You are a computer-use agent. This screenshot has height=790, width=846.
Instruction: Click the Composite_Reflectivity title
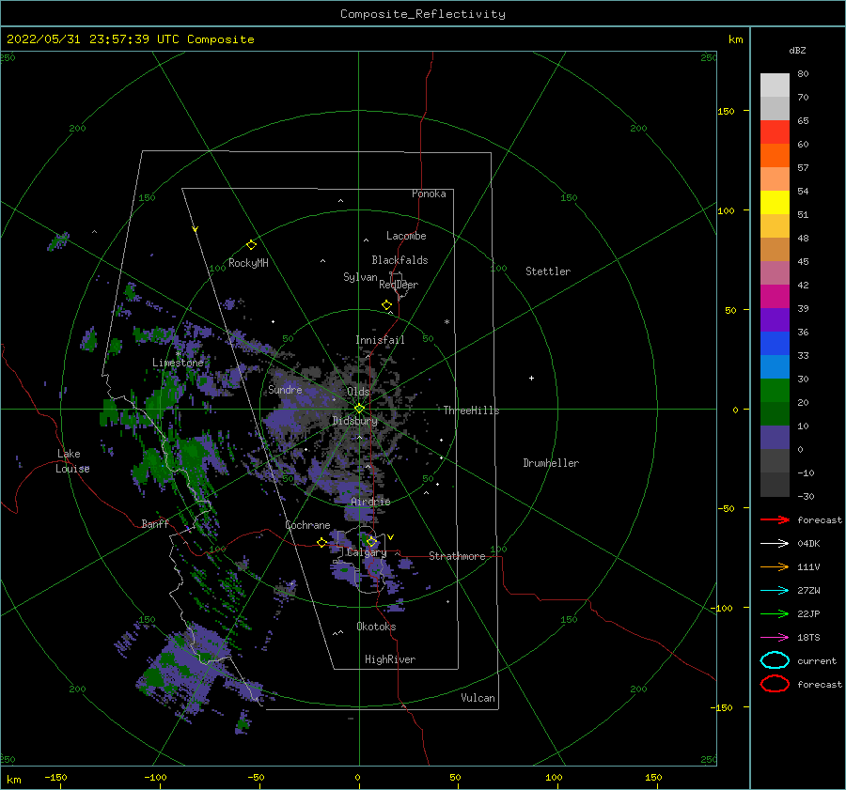point(423,14)
